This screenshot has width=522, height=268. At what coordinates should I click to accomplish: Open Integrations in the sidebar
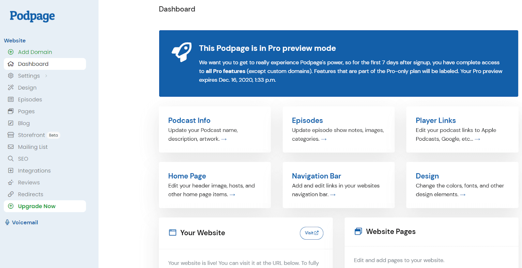pyautogui.click(x=34, y=171)
